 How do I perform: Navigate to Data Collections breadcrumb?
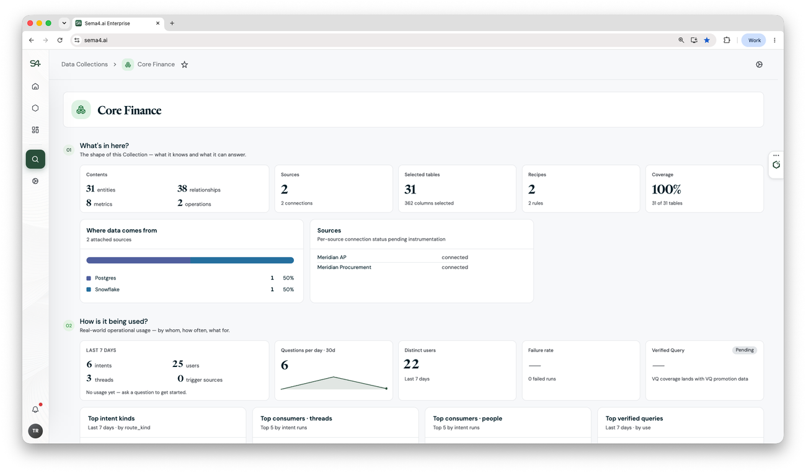[x=84, y=64]
